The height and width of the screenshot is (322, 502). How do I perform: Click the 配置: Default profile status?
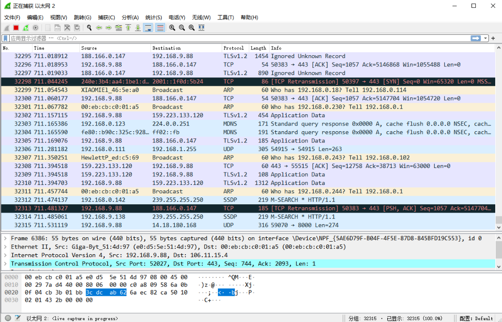476,318
